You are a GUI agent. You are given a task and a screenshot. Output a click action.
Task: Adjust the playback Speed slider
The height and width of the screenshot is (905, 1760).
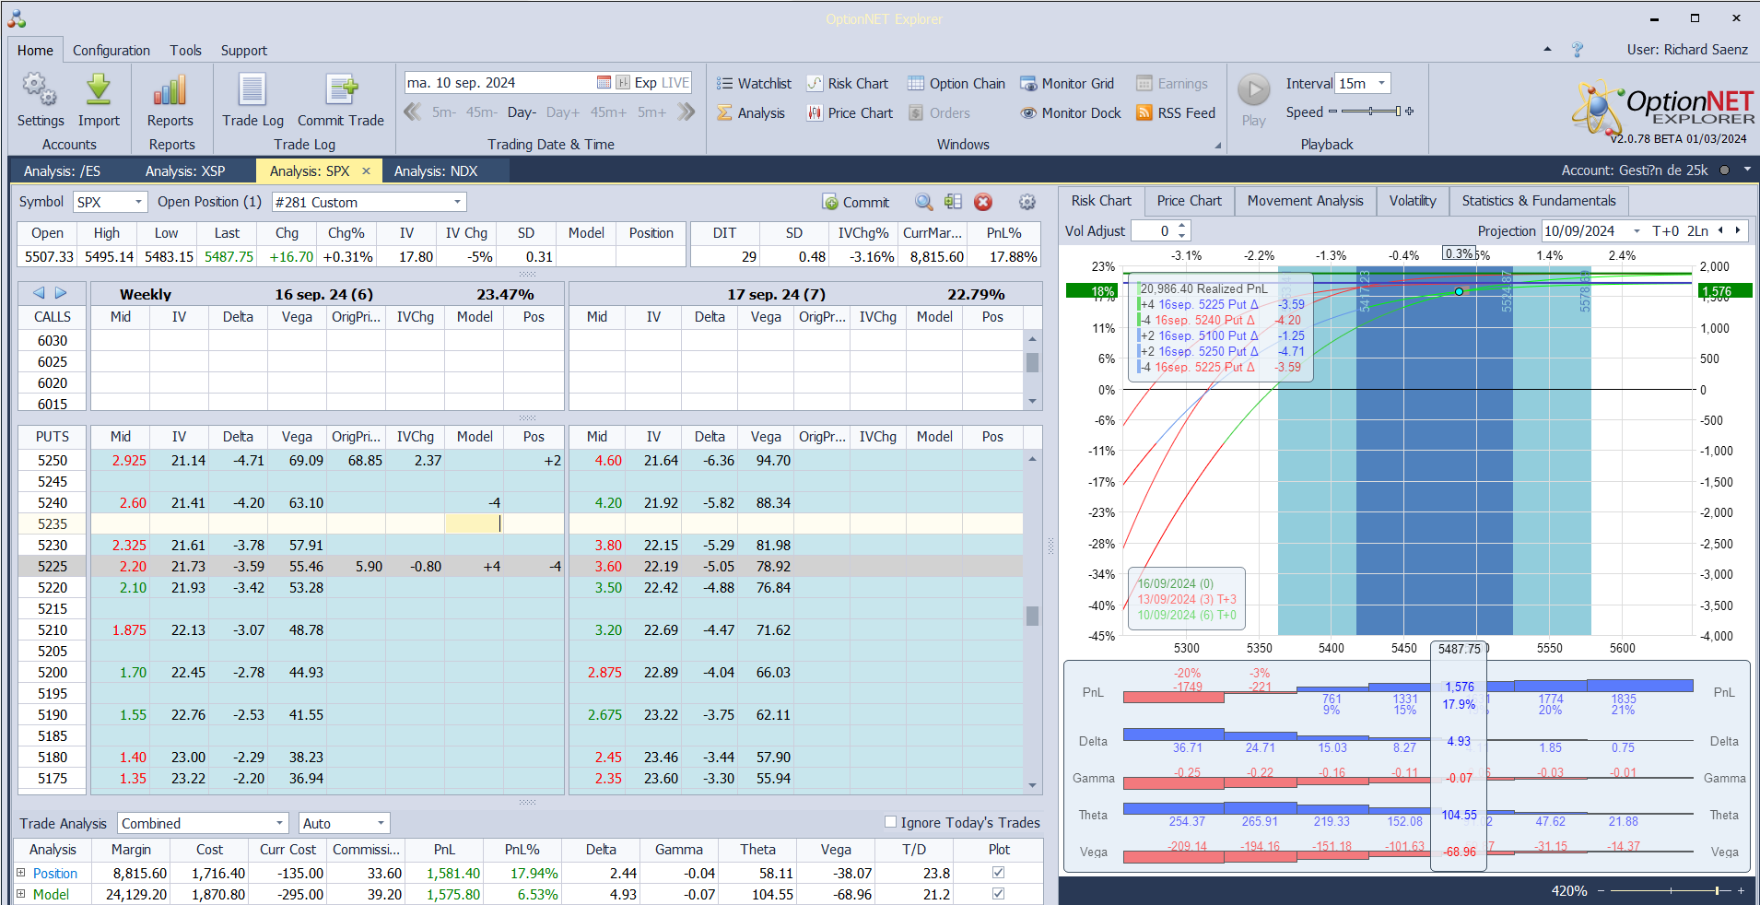1371,112
